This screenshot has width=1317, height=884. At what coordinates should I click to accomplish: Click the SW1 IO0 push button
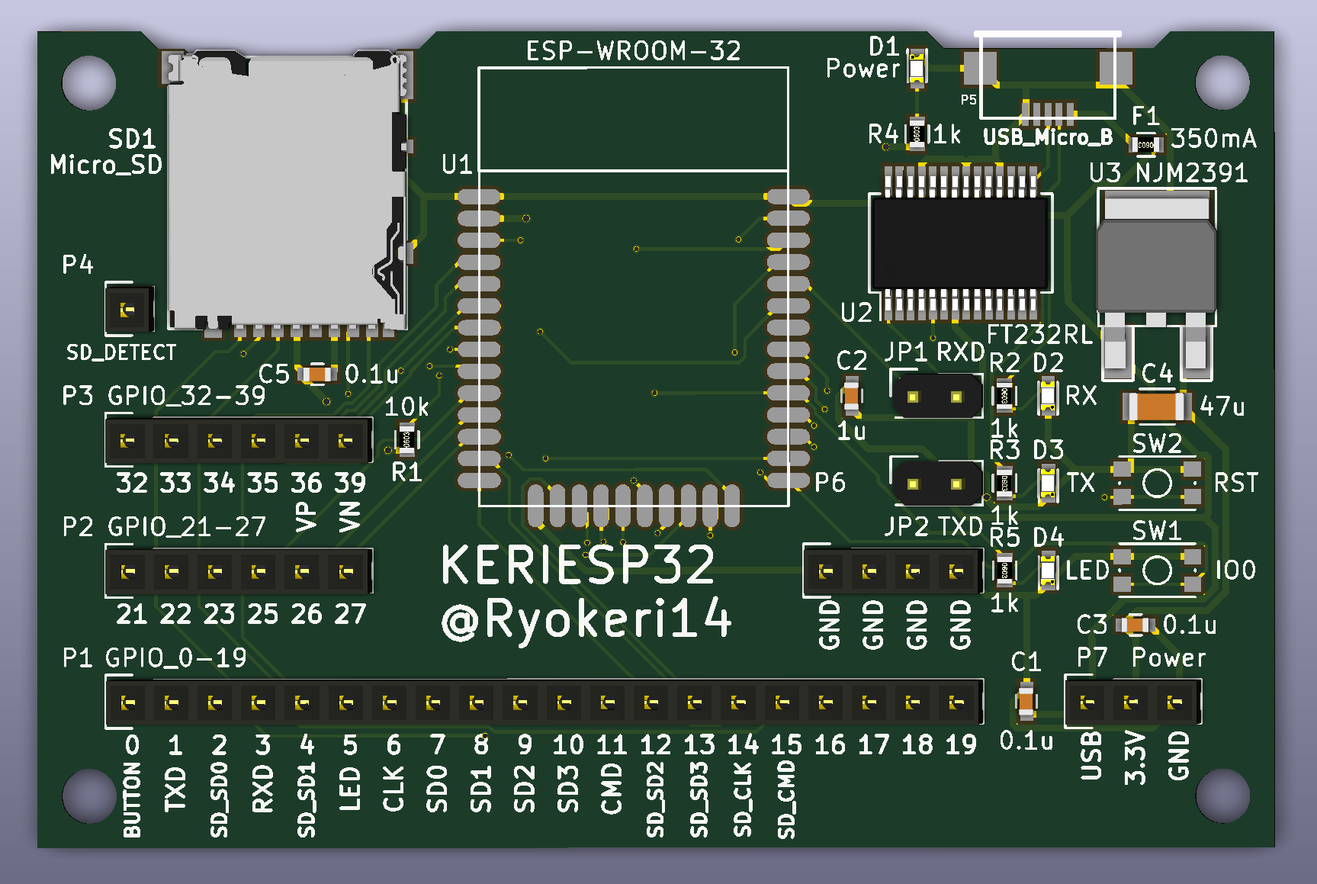point(1157,570)
